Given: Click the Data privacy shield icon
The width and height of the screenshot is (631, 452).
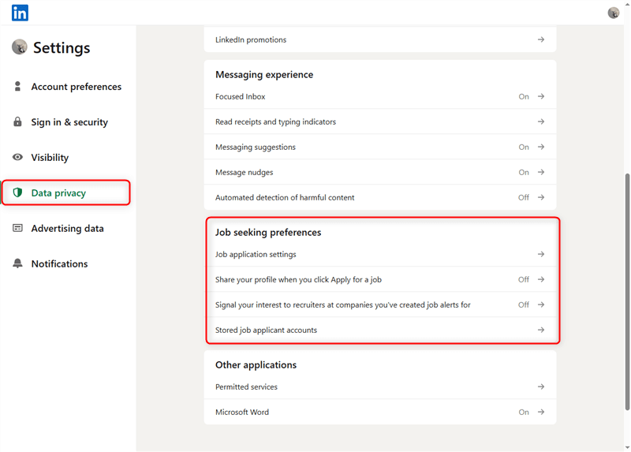Looking at the screenshot, I should click(17, 192).
